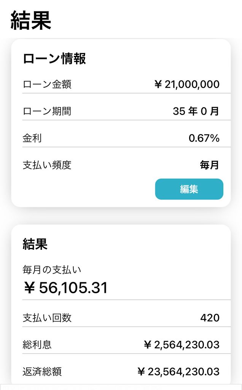The image size is (242, 390).
Task: Tap the 編集 button
Action: pos(189,189)
